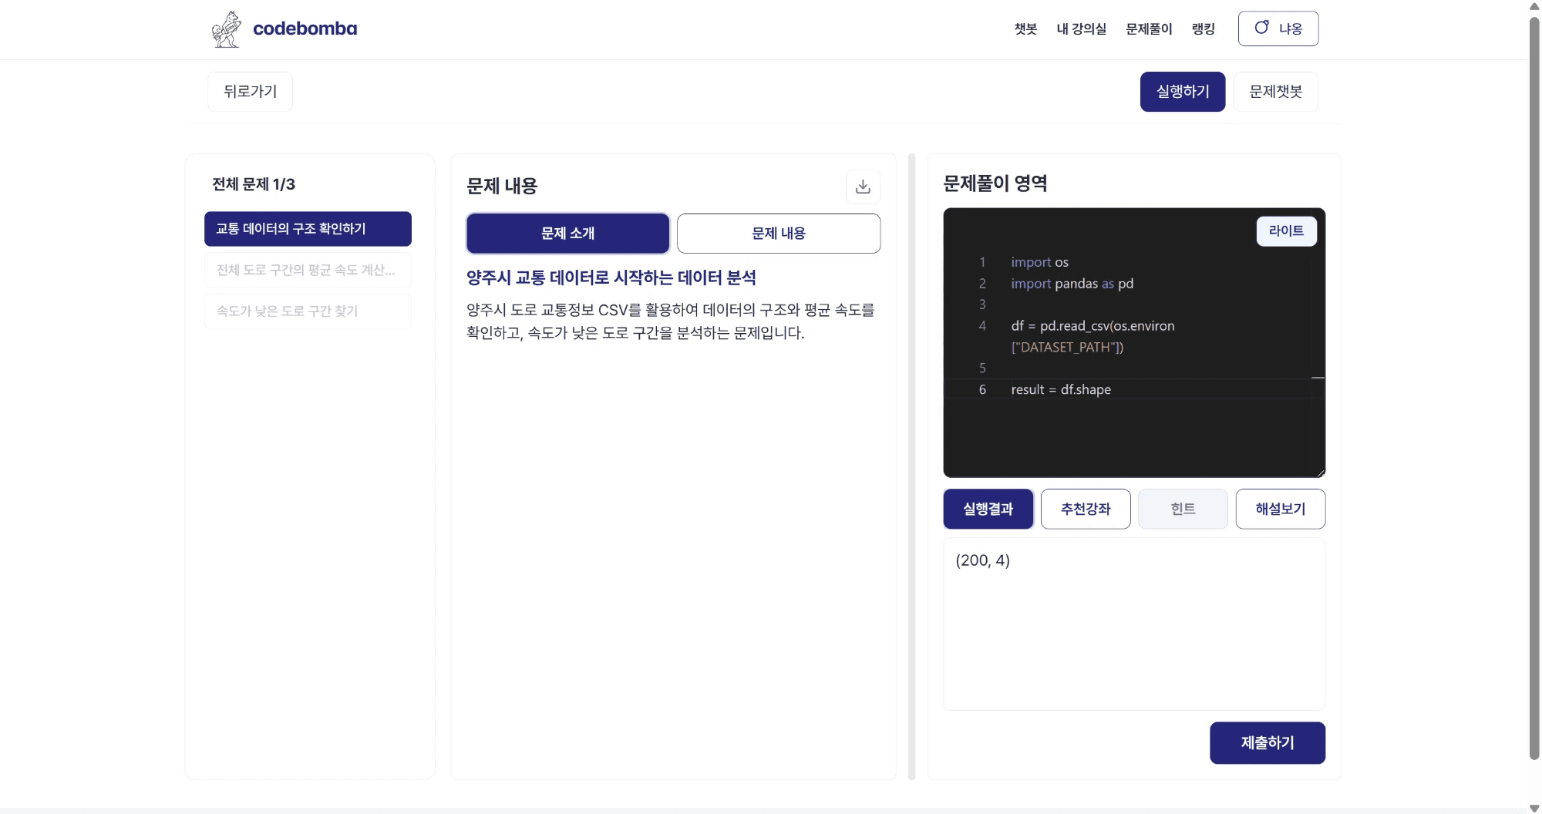Image resolution: width=1542 pixels, height=814 pixels.
Task: Switch to the 문제 내용 tab
Action: pos(779,234)
